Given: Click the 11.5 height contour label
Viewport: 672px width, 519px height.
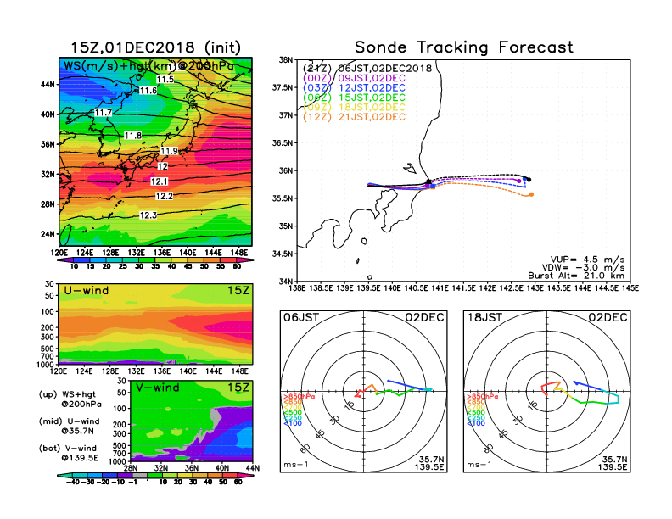Looking at the screenshot, I should 165,79.
